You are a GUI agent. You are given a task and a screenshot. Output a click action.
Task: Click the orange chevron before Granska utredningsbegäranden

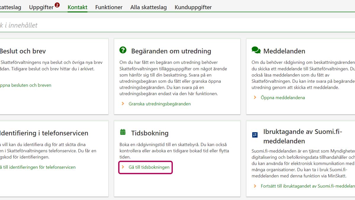pos(123,104)
